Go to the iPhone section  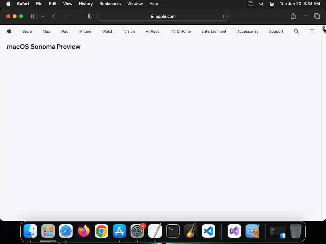(x=85, y=31)
